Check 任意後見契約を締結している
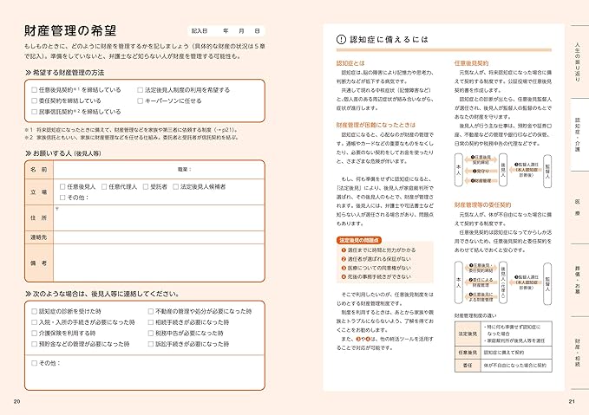 pyautogui.click(x=34, y=90)
